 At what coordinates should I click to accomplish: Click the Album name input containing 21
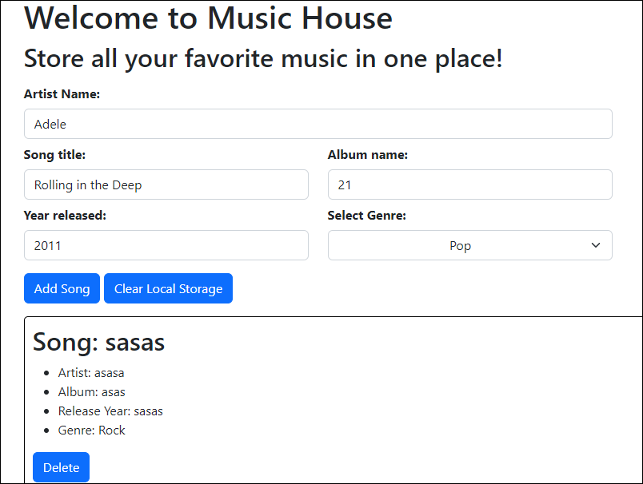click(469, 184)
